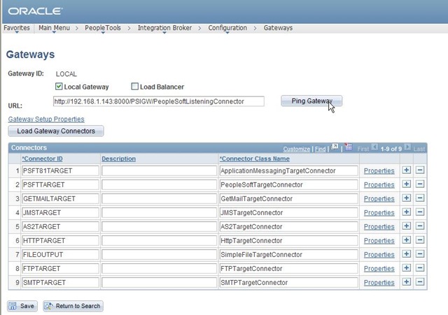Image resolution: width=448 pixels, height=315 pixels.
Task: Delete the GETMAILTARGET connector row
Action: [420, 198]
